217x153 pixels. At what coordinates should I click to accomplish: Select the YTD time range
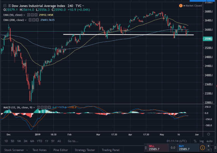(39, 141)
